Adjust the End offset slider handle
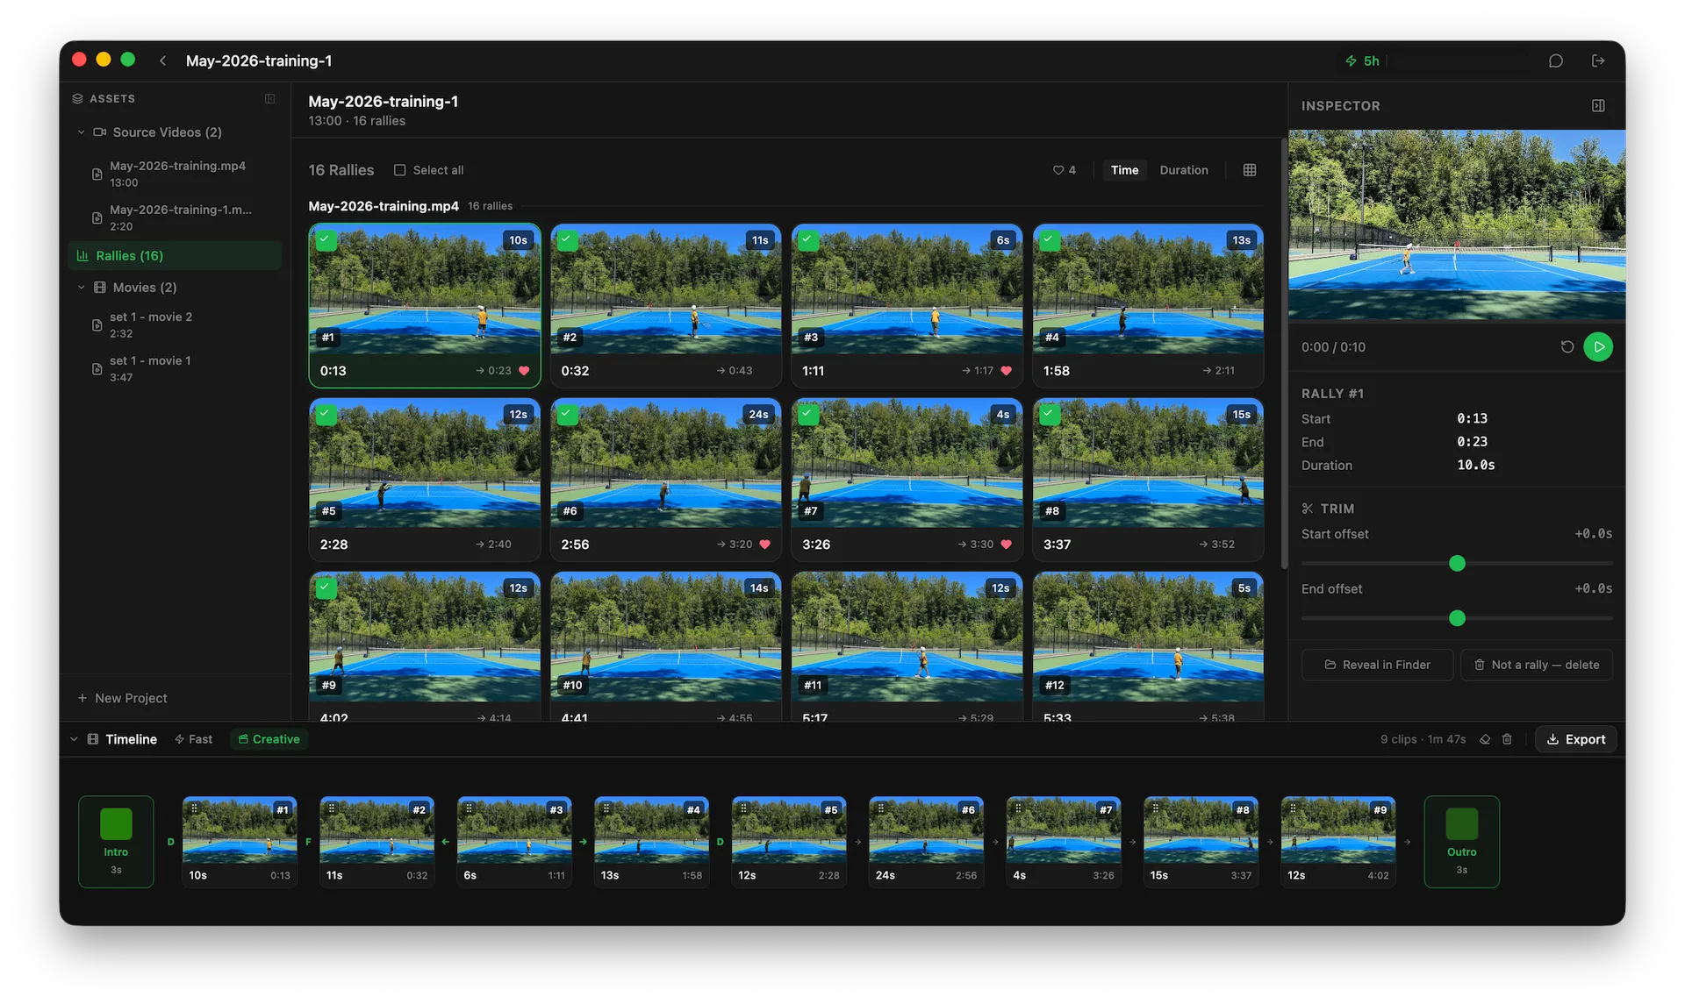Viewport: 1685px width, 1004px height. coord(1457,618)
